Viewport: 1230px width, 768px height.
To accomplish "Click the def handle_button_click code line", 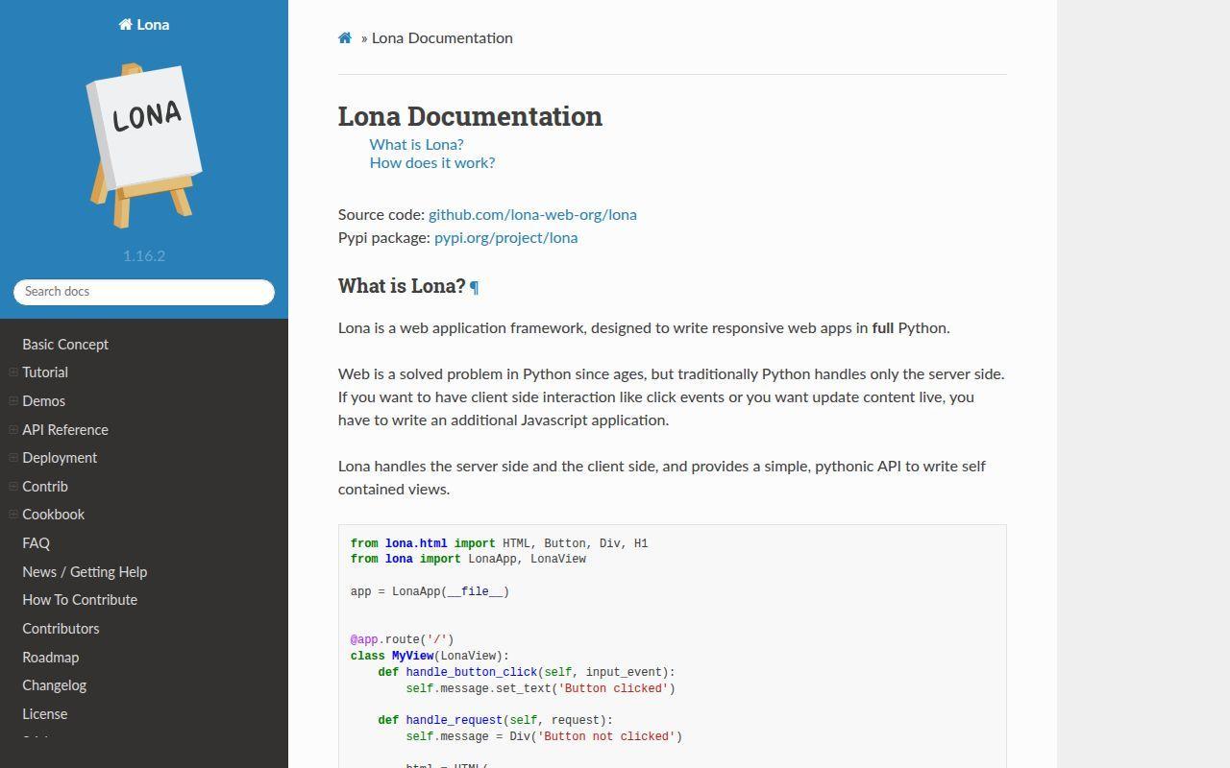I will point(527,672).
